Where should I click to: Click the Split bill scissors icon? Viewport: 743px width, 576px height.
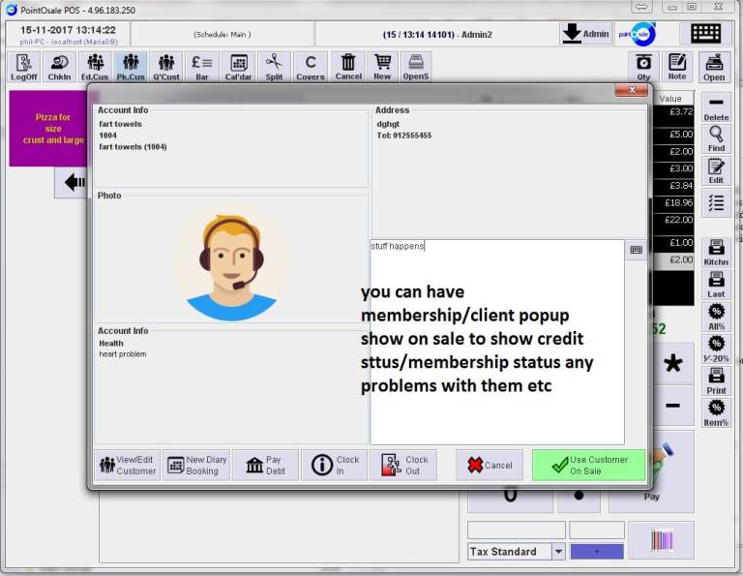click(x=274, y=67)
